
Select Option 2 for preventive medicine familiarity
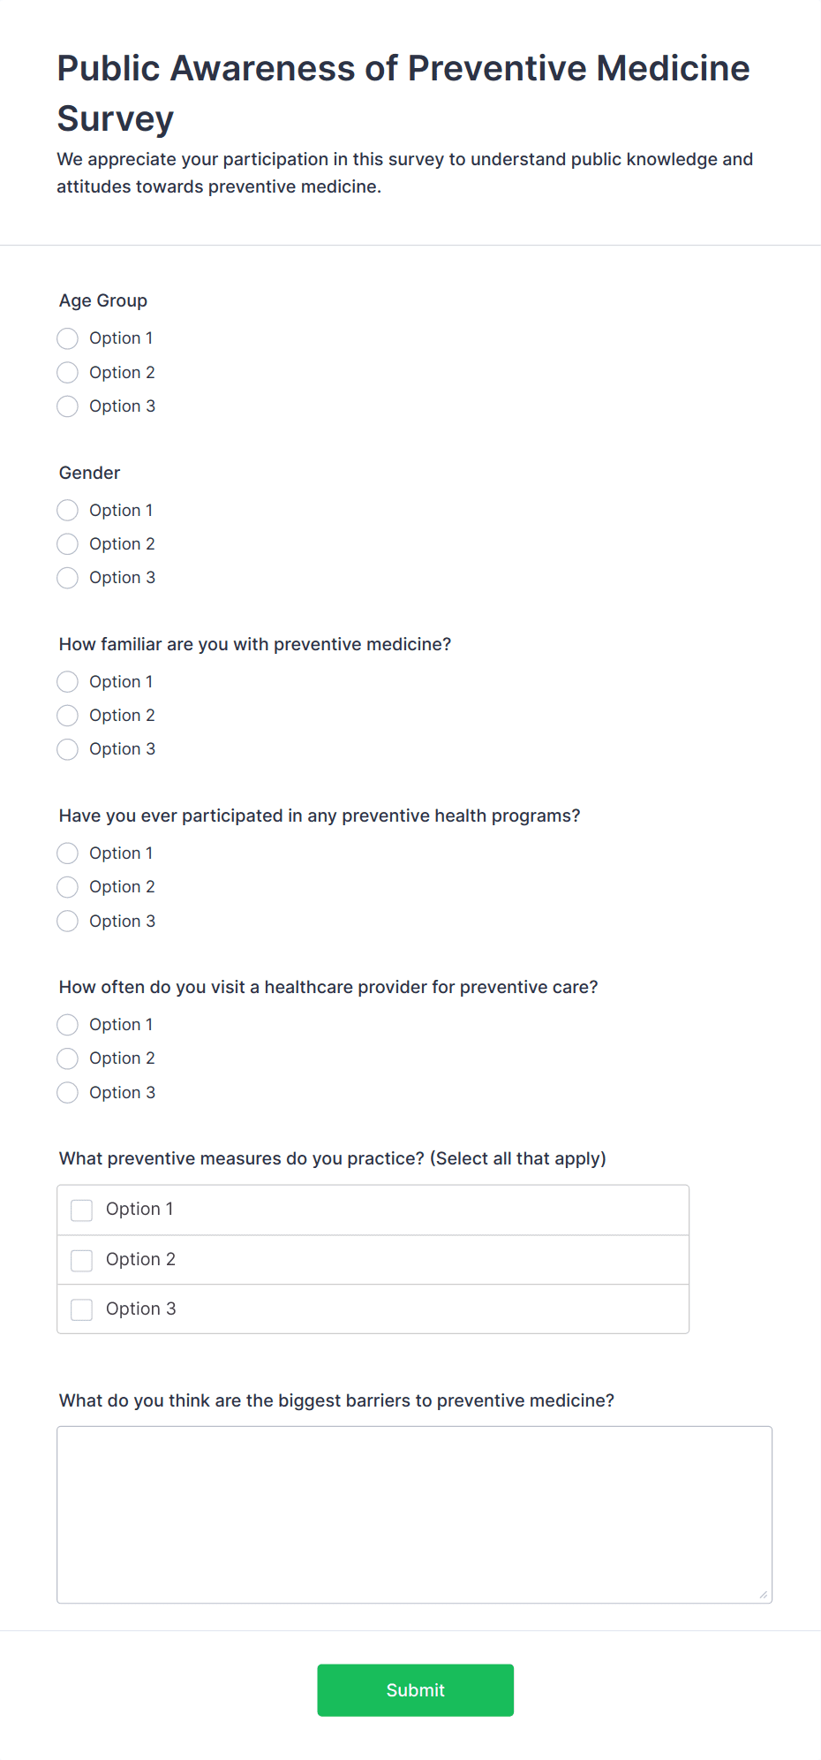68,716
